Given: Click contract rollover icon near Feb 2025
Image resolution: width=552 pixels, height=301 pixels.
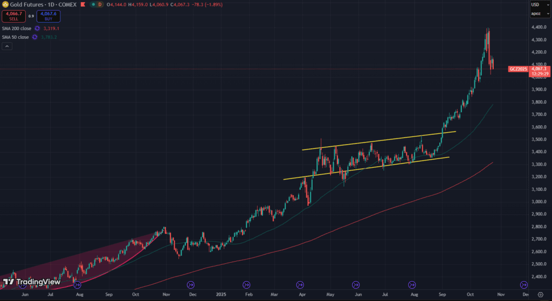Looking at the screenshot, I should pyautogui.click(x=246, y=284).
